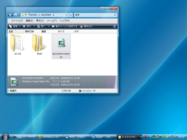Open the ヘルプ(H) menu

pos(65,21)
